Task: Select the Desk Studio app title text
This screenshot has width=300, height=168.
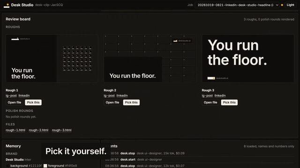Action: coord(22,5)
